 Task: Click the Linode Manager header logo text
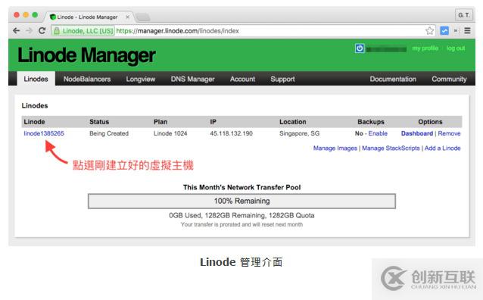86,55
